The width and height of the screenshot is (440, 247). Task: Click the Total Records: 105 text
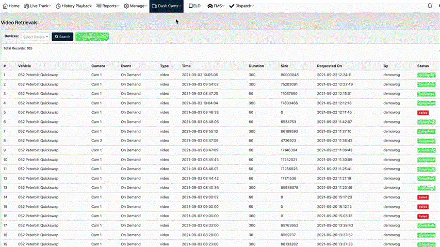coord(18,48)
